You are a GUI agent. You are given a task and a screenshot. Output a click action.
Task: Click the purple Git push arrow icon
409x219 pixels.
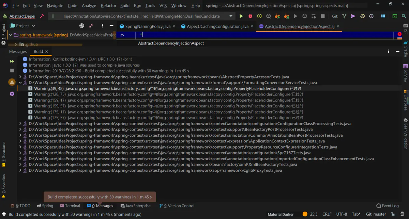(353, 16)
